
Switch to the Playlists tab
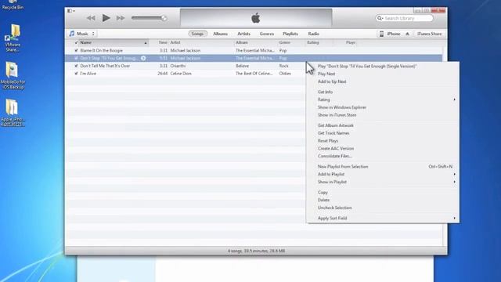(x=290, y=34)
